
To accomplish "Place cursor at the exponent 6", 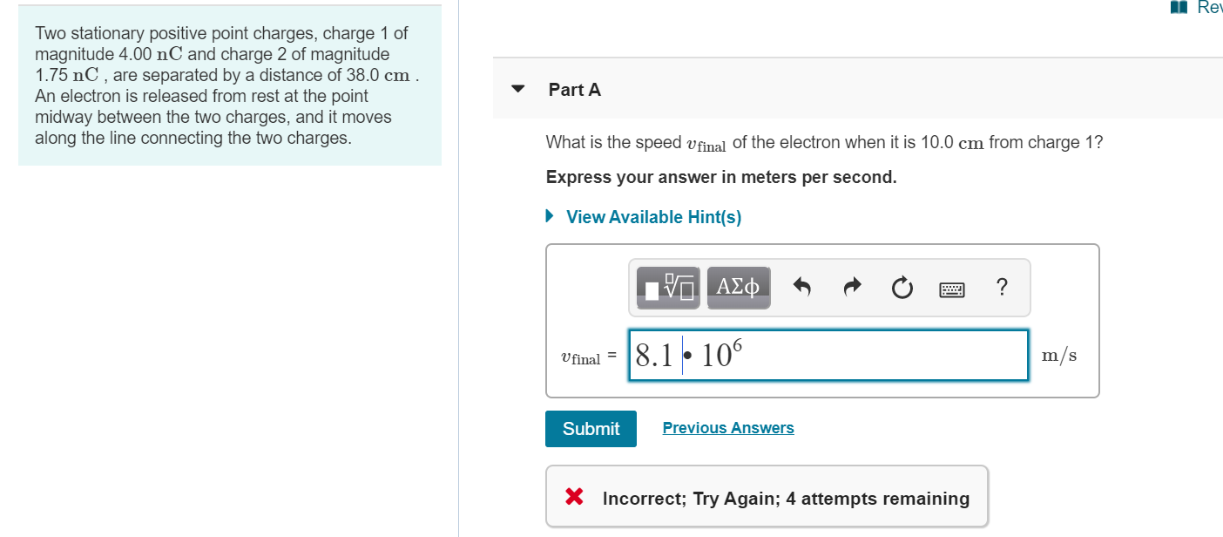I will tap(736, 344).
